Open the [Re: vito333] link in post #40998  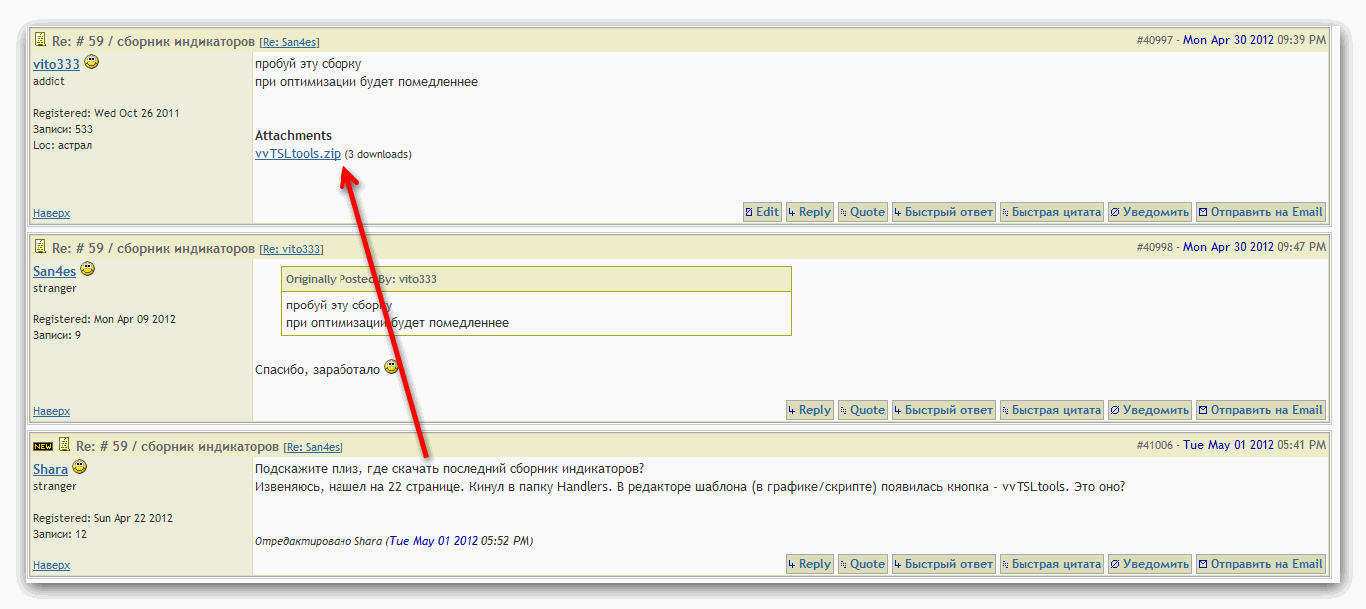pos(291,249)
